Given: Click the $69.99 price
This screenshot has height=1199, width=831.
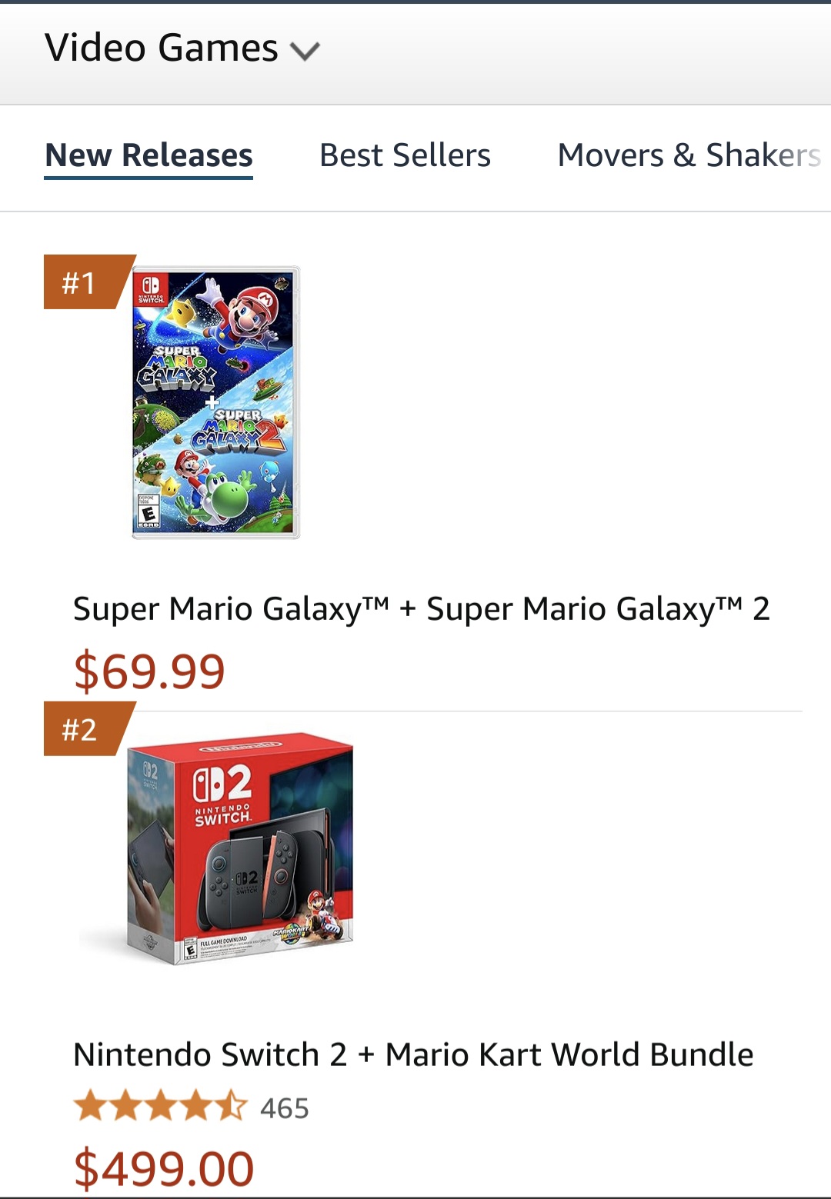Looking at the screenshot, I should tap(149, 671).
